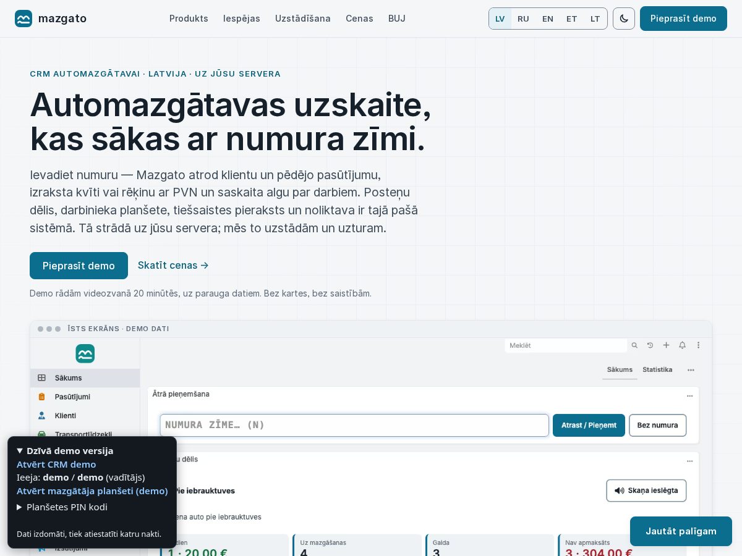Select the Sākums tab in demo screen
Image resolution: width=742 pixels, height=556 pixels.
(620, 369)
